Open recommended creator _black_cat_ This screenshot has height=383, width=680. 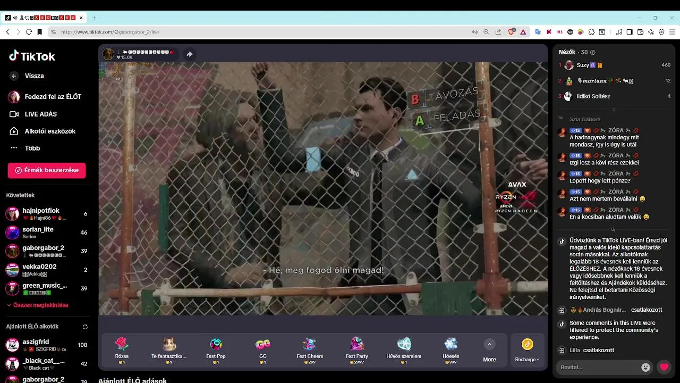tap(47, 364)
